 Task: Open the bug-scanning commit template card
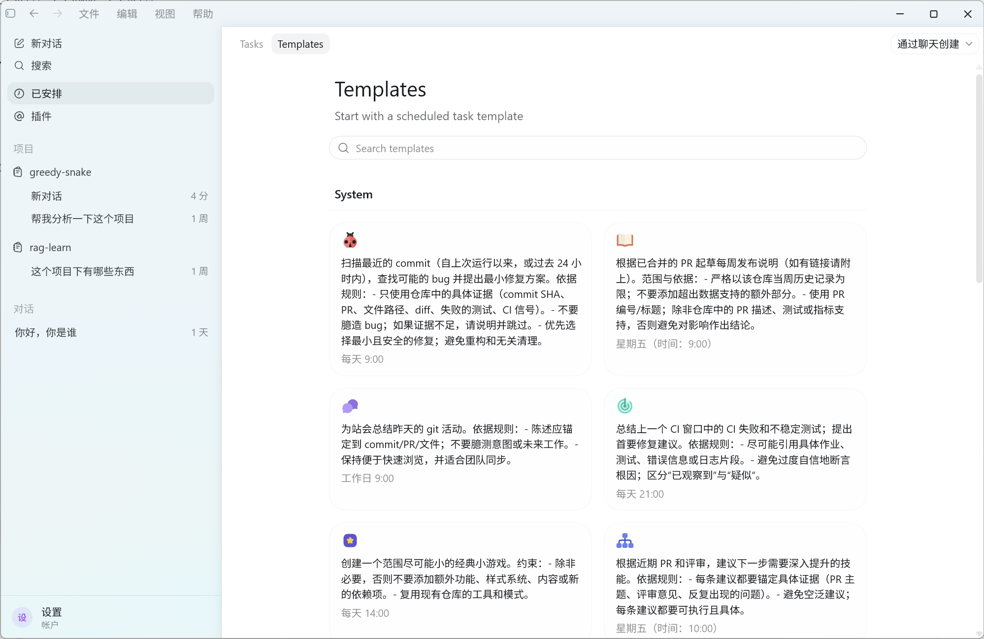(x=460, y=299)
